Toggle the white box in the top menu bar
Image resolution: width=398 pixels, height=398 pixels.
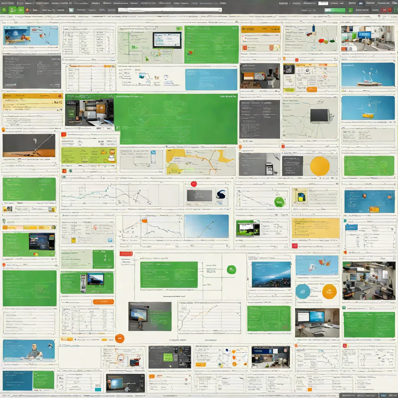[x=323, y=3]
